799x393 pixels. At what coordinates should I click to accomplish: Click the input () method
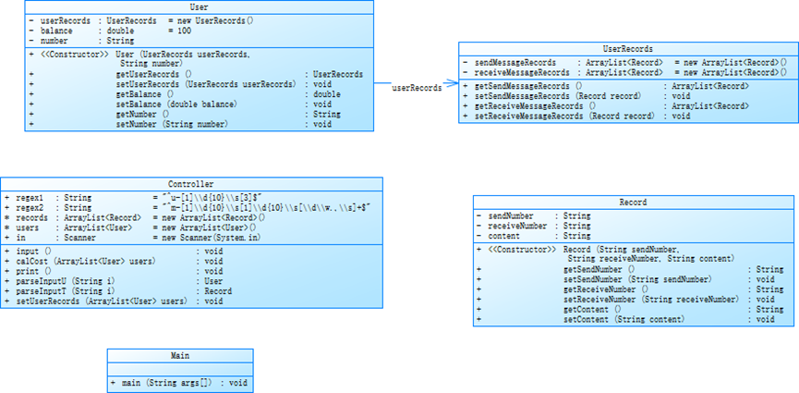pos(113,252)
